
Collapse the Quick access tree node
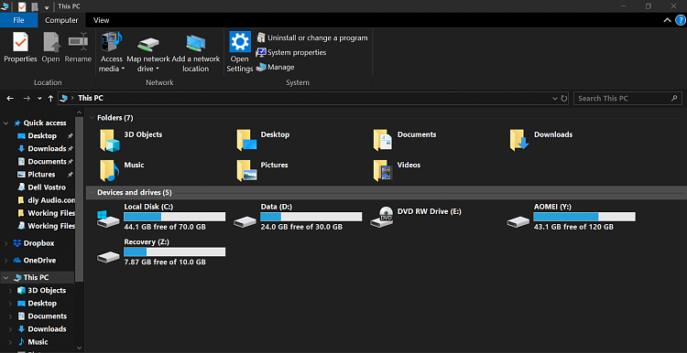pyautogui.click(x=6, y=123)
